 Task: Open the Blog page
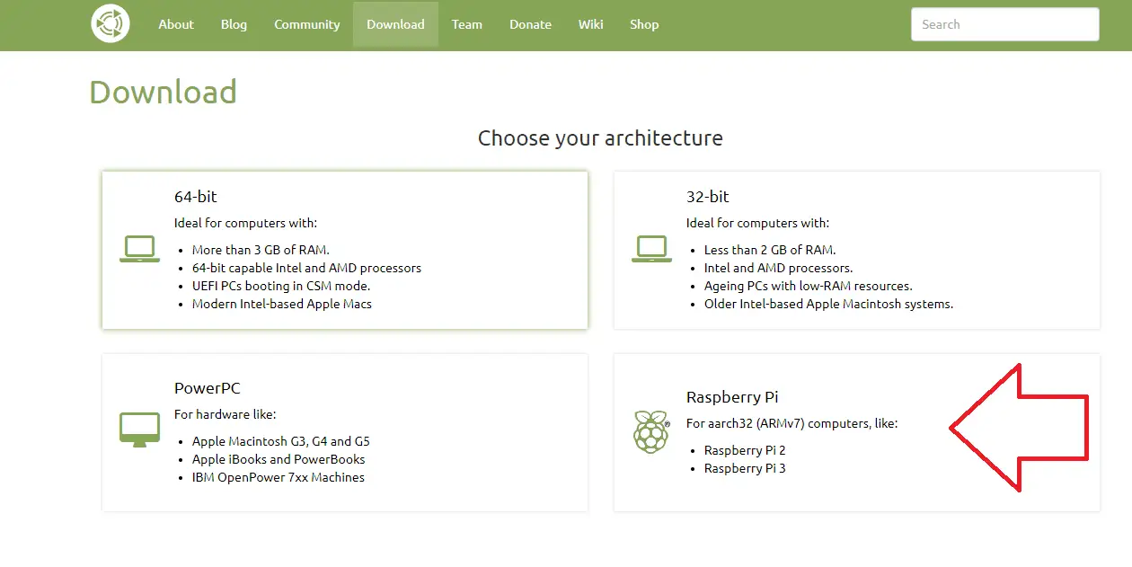[234, 24]
